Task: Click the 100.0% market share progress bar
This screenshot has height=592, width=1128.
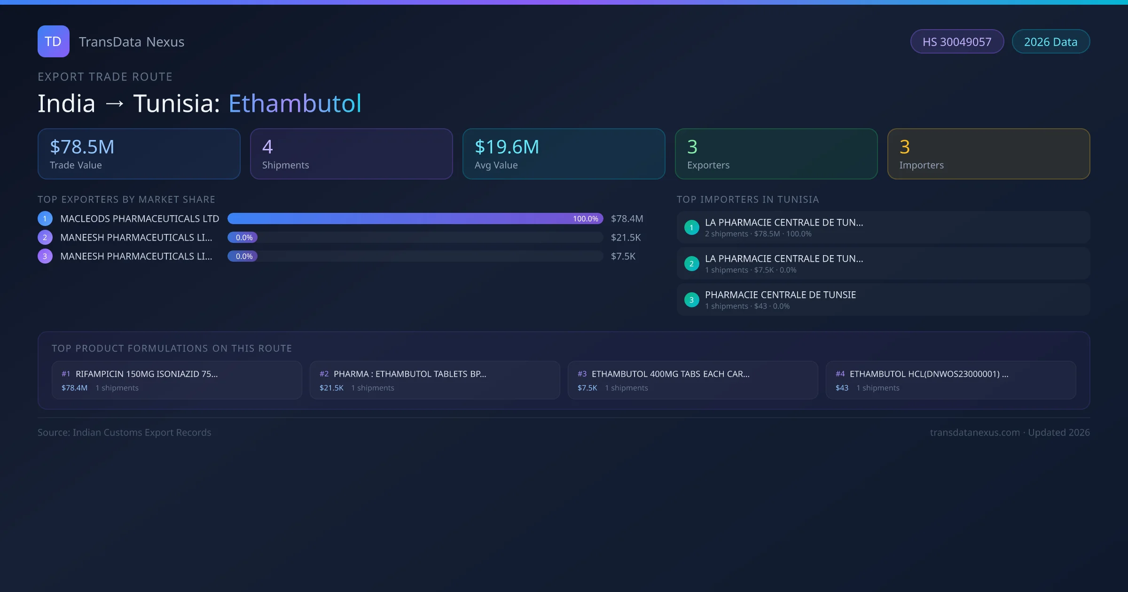Action: (415, 218)
